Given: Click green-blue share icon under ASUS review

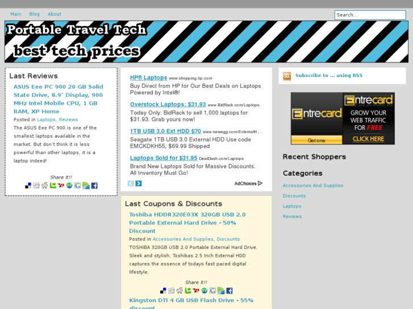Looking at the screenshot, I should (x=86, y=185).
